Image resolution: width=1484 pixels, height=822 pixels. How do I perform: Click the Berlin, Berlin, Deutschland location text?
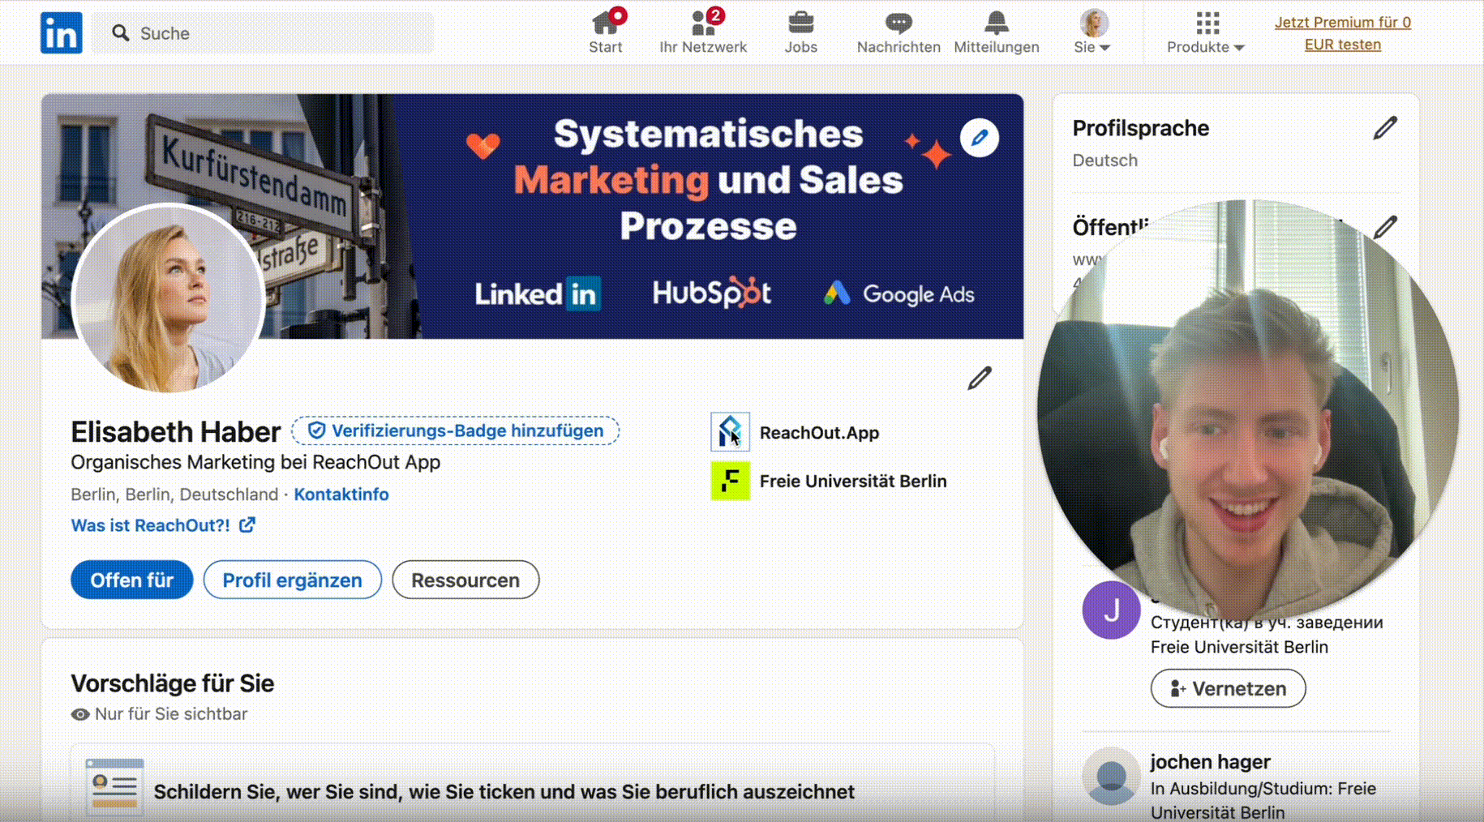click(174, 494)
